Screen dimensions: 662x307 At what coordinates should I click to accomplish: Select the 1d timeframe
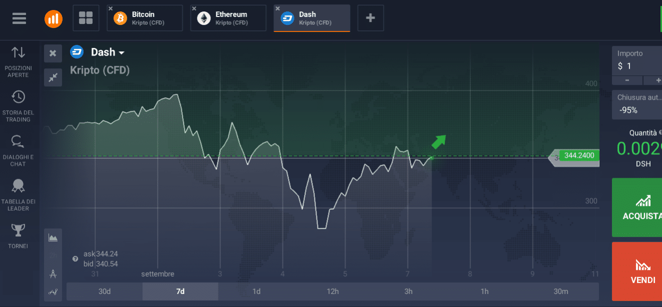pos(256,292)
